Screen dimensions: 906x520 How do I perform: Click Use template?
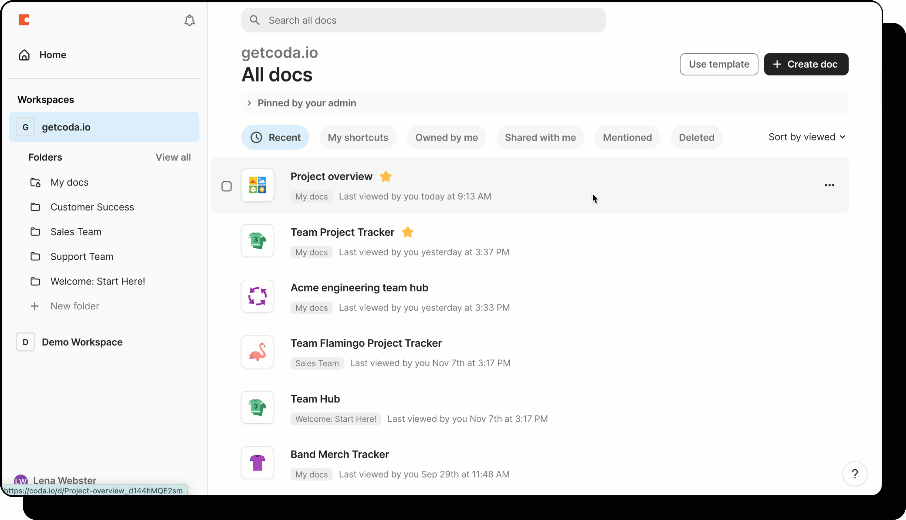pos(719,64)
